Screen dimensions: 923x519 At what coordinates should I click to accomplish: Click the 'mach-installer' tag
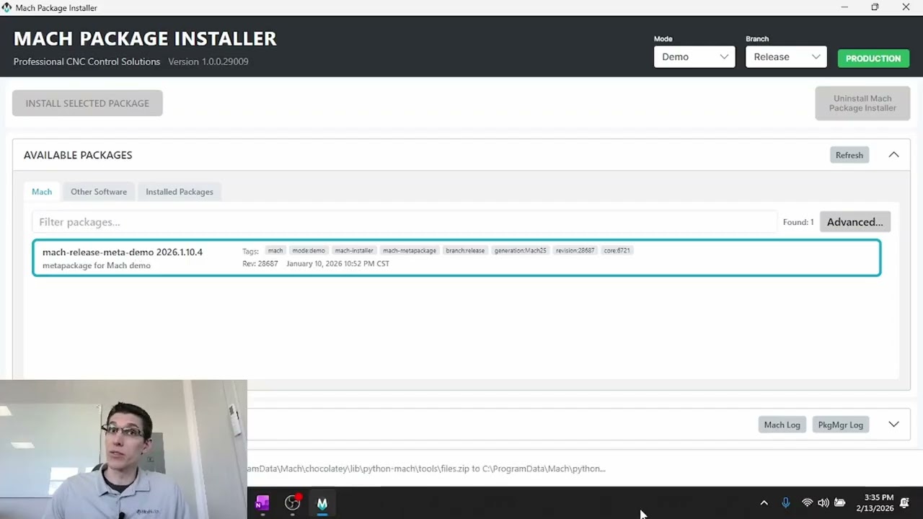(354, 251)
